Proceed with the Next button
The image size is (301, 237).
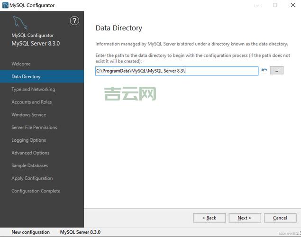click(x=245, y=218)
